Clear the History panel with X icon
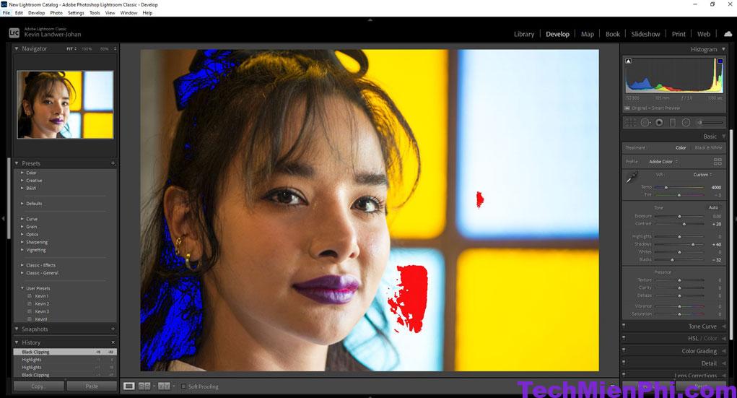 click(x=113, y=342)
